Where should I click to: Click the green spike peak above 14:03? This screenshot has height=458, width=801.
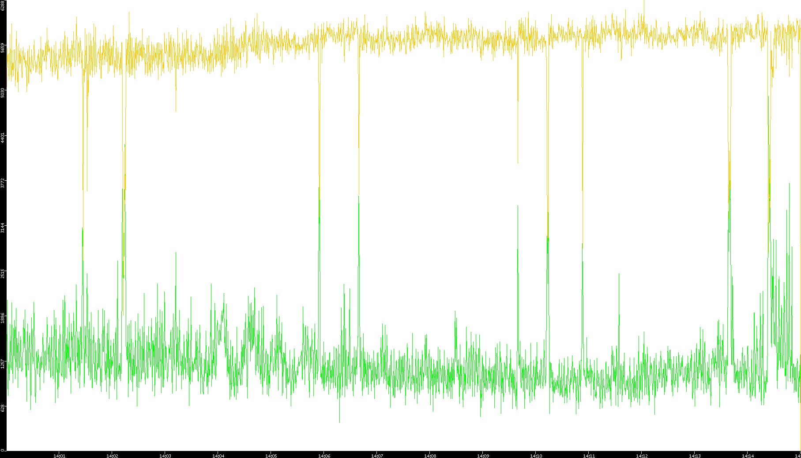[176, 253]
